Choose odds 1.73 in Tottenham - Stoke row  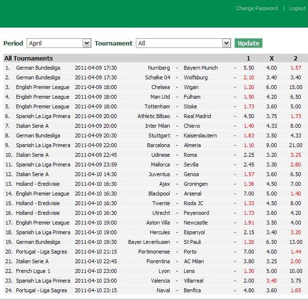pyautogui.click(x=249, y=106)
